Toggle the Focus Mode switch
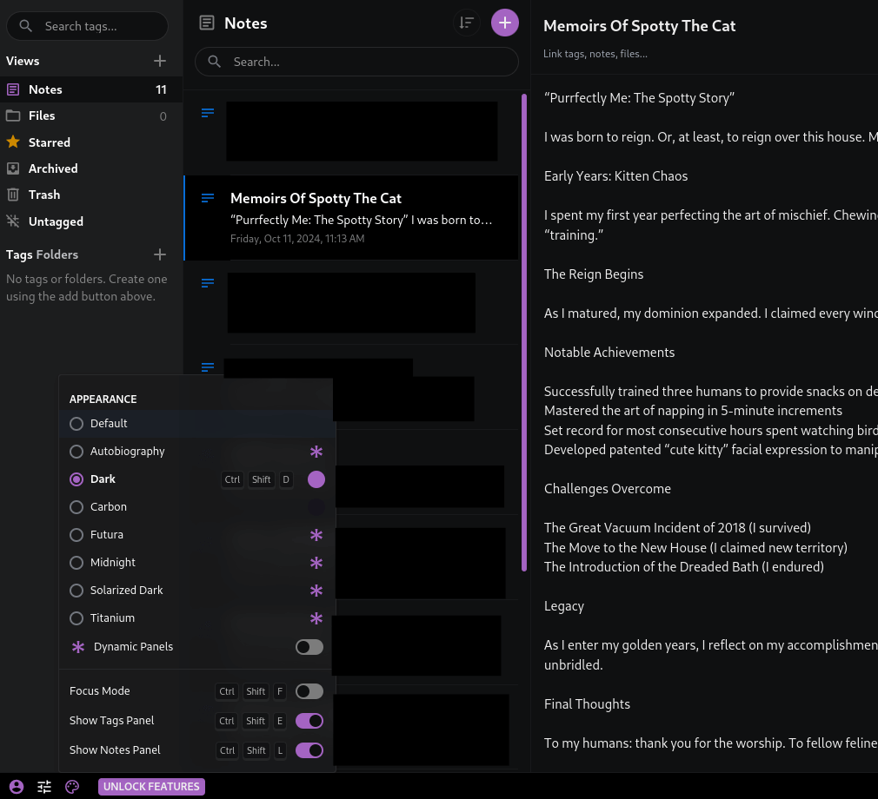The height and width of the screenshot is (799, 878). 309,691
